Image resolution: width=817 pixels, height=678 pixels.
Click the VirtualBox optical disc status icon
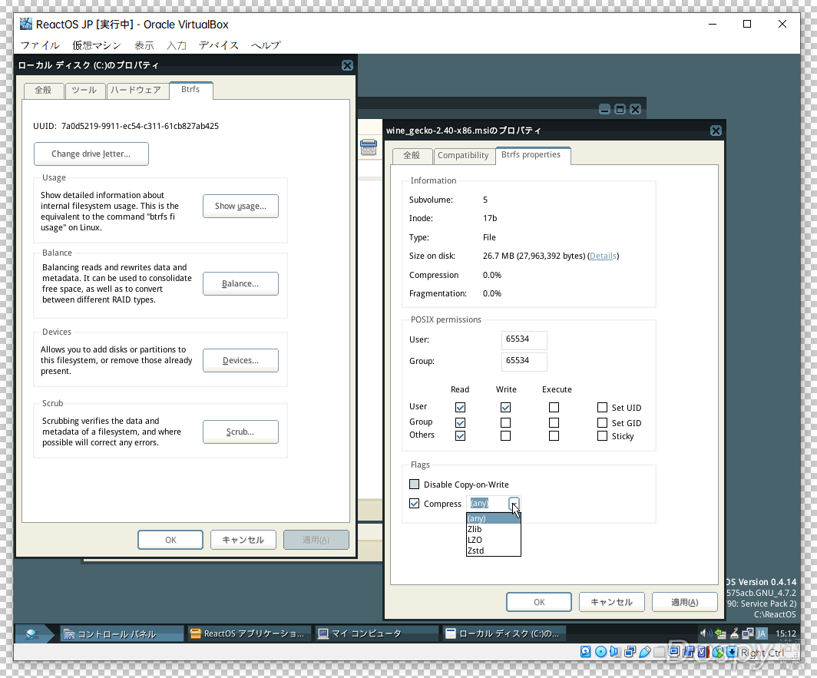[x=600, y=653]
